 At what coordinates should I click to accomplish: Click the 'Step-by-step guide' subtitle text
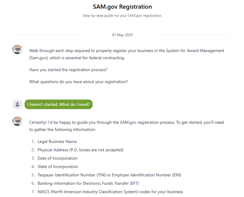click(x=122, y=16)
